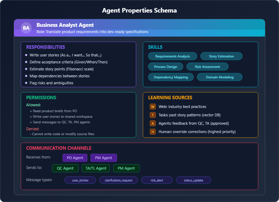Image resolution: width=279 pixels, height=202 pixels.
Task: Click the SKILLS section heading
Action: (x=155, y=47)
